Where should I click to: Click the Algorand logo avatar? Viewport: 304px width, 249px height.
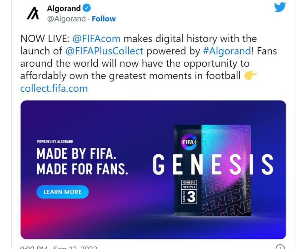click(33, 14)
